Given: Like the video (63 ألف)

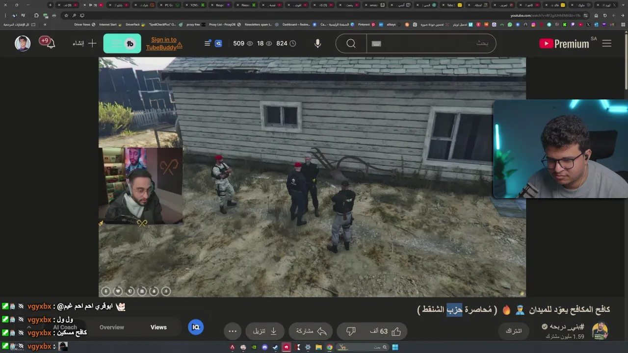Looking at the screenshot, I should pyautogui.click(x=386, y=331).
